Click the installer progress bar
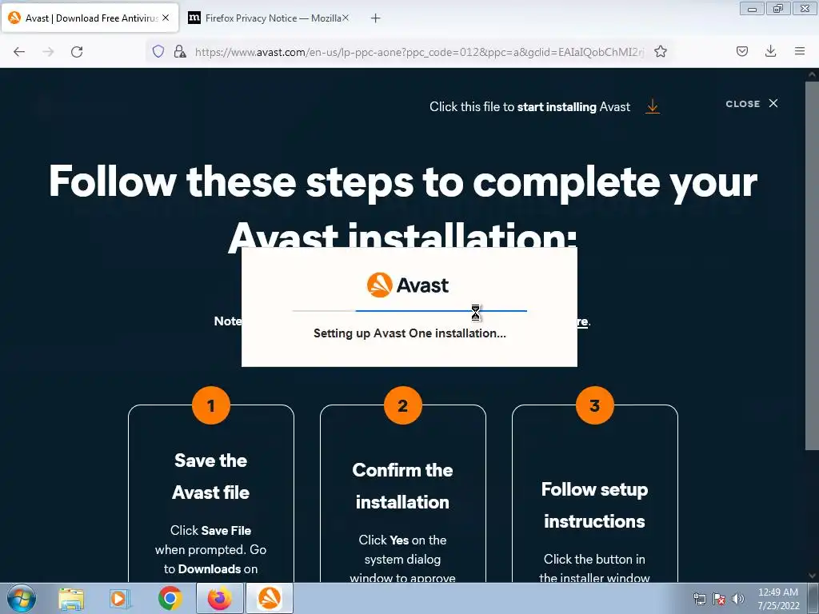Screen dimensions: 819x614 [x=409, y=311]
